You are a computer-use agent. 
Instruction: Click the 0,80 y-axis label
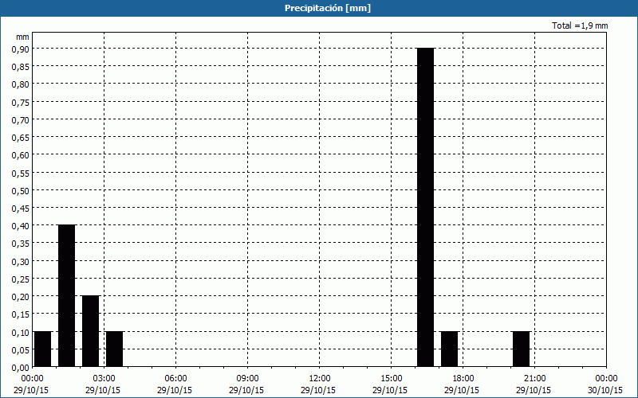tap(21, 84)
